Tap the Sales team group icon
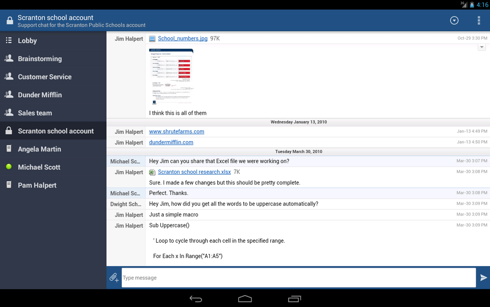This screenshot has height=307, width=490. [9, 113]
